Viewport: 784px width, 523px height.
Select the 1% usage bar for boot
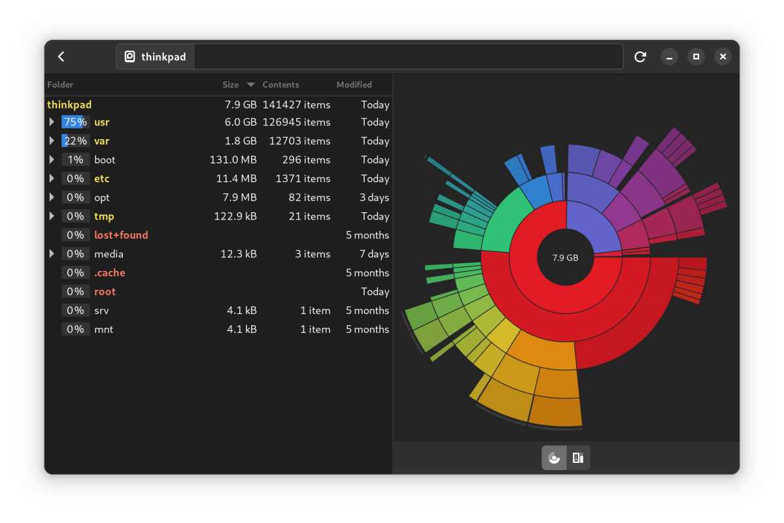(x=75, y=160)
